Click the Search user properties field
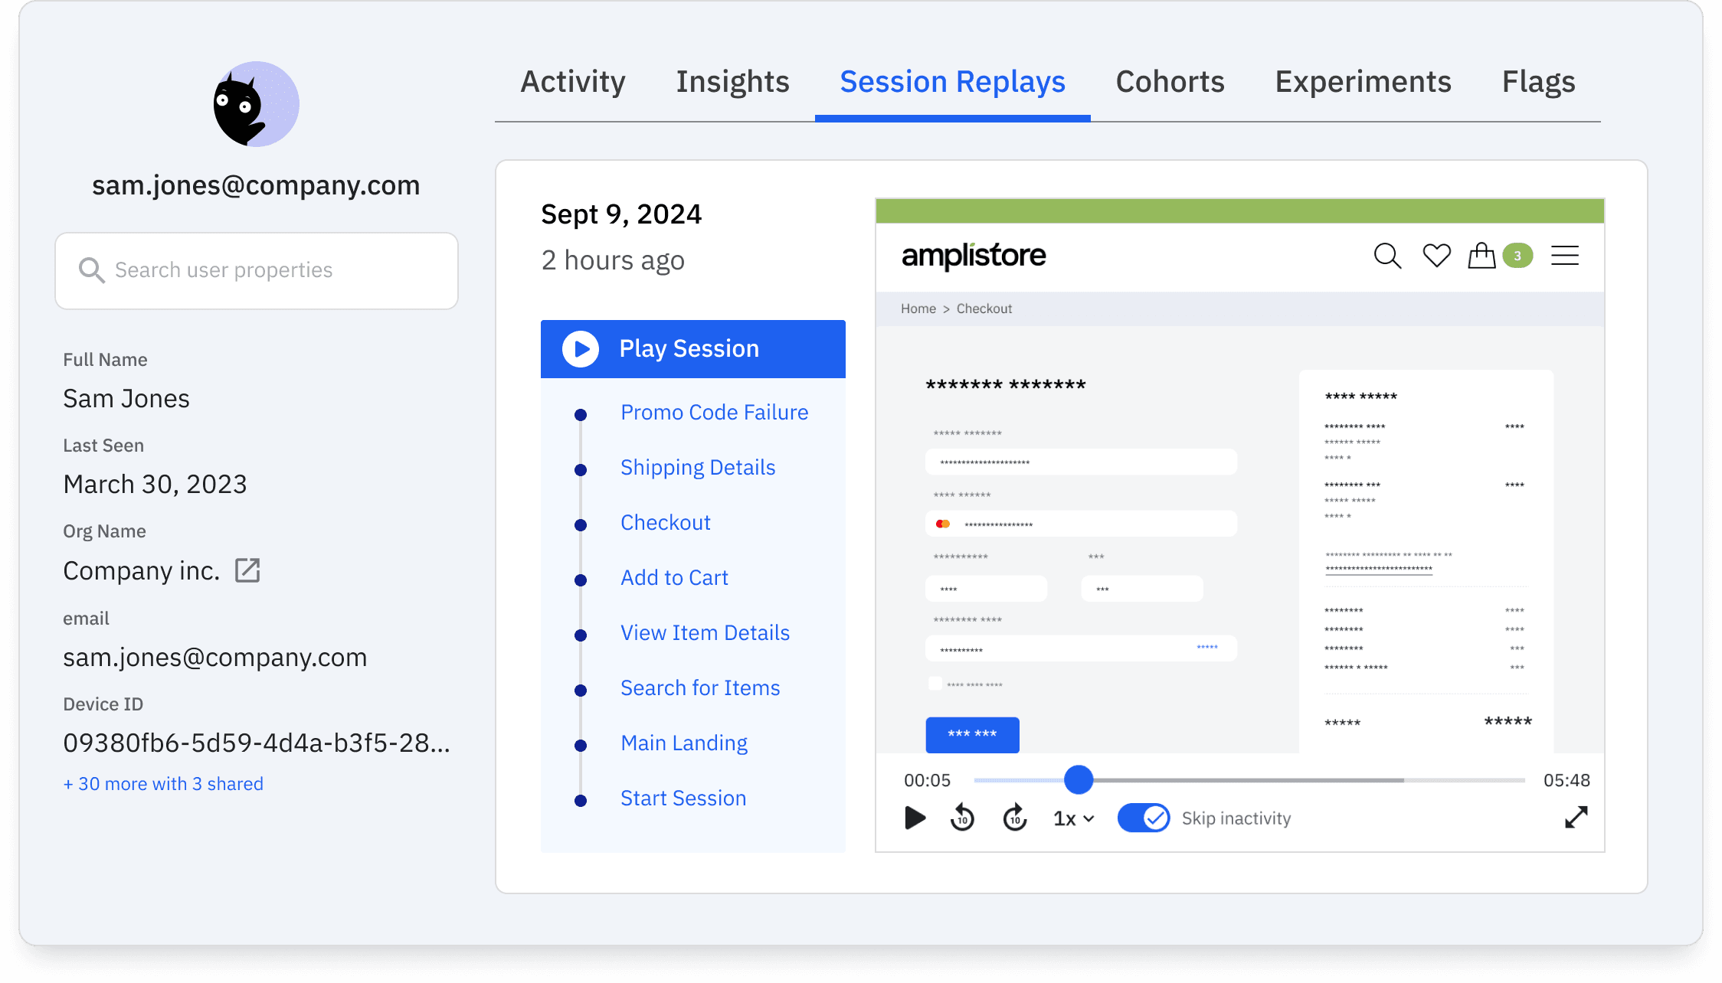 [x=256, y=270]
